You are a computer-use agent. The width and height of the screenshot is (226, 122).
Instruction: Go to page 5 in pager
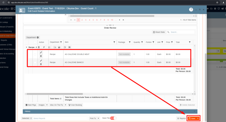click(x=93, y=20)
